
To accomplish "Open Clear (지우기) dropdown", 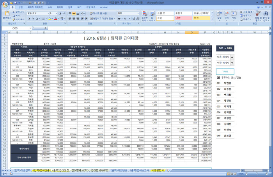I will pos(245,19).
